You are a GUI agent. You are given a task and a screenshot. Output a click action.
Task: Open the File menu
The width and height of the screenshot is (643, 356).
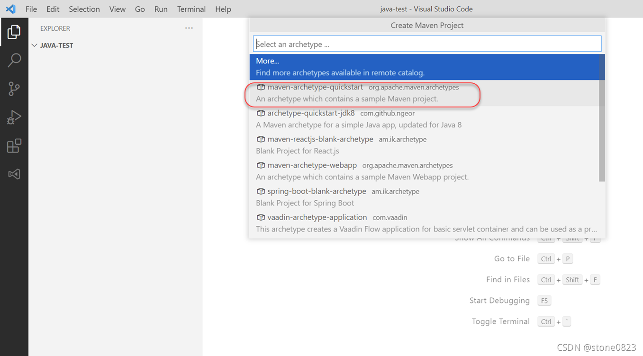(x=31, y=9)
